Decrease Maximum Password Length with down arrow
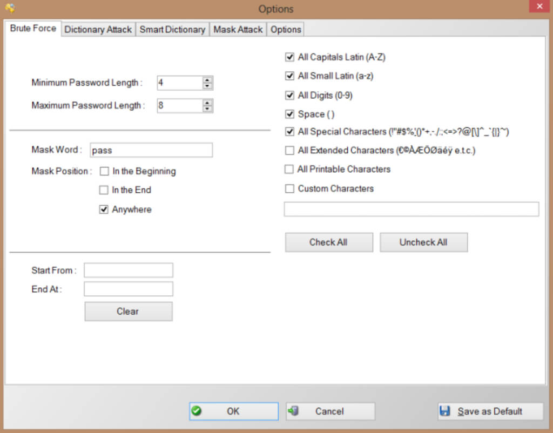 207,109
